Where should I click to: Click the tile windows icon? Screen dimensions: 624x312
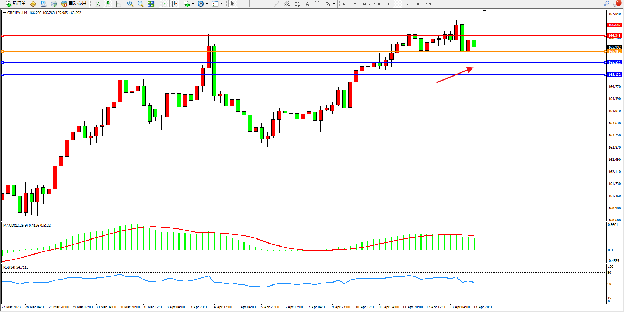tap(151, 4)
